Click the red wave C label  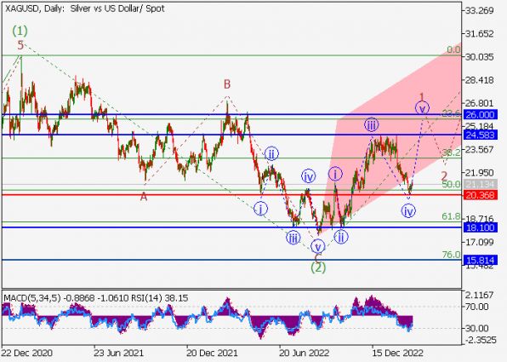point(317,258)
